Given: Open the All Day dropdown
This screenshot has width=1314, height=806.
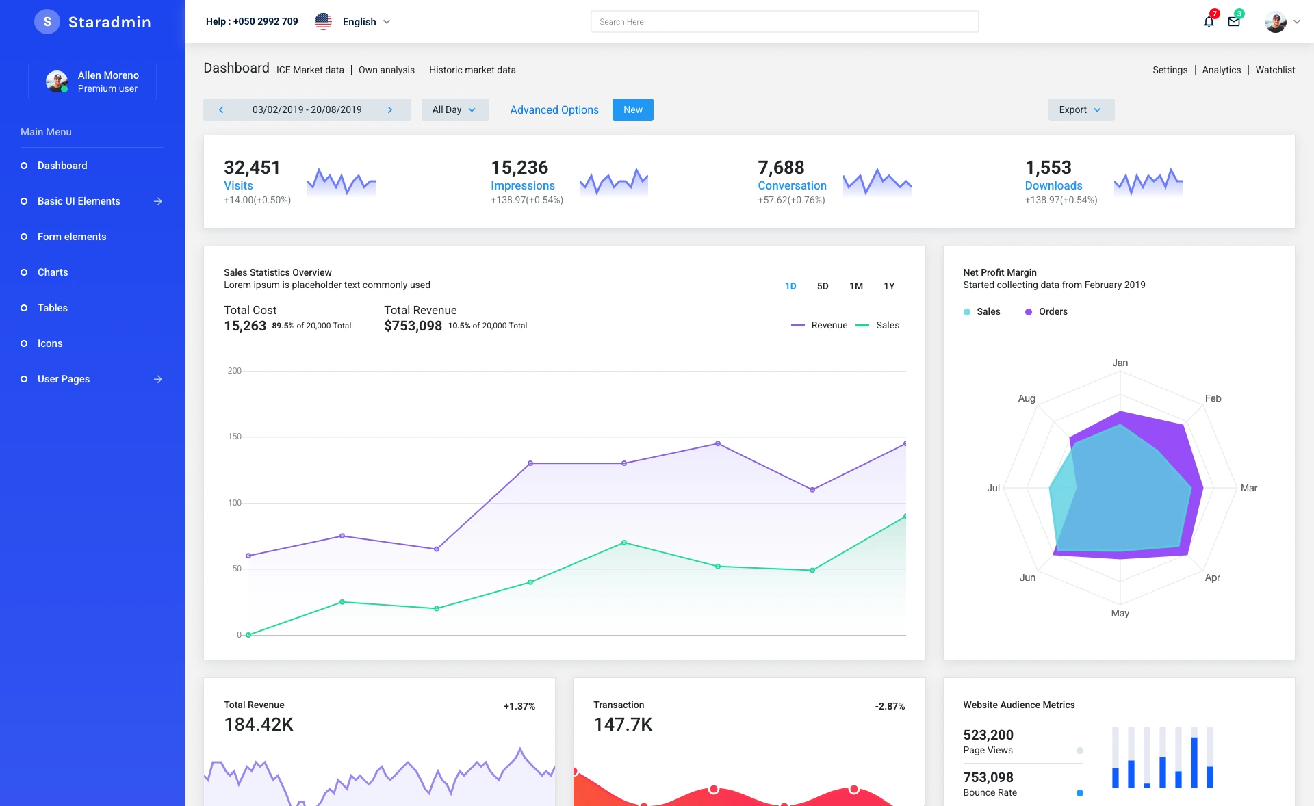Looking at the screenshot, I should pos(454,110).
